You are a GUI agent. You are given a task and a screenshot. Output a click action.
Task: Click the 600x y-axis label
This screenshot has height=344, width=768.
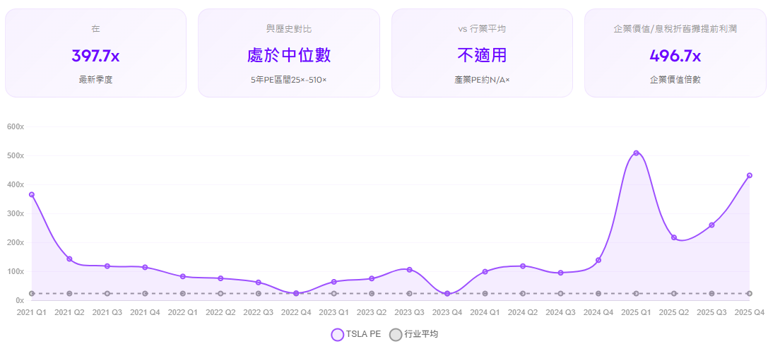pyautogui.click(x=16, y=126)
